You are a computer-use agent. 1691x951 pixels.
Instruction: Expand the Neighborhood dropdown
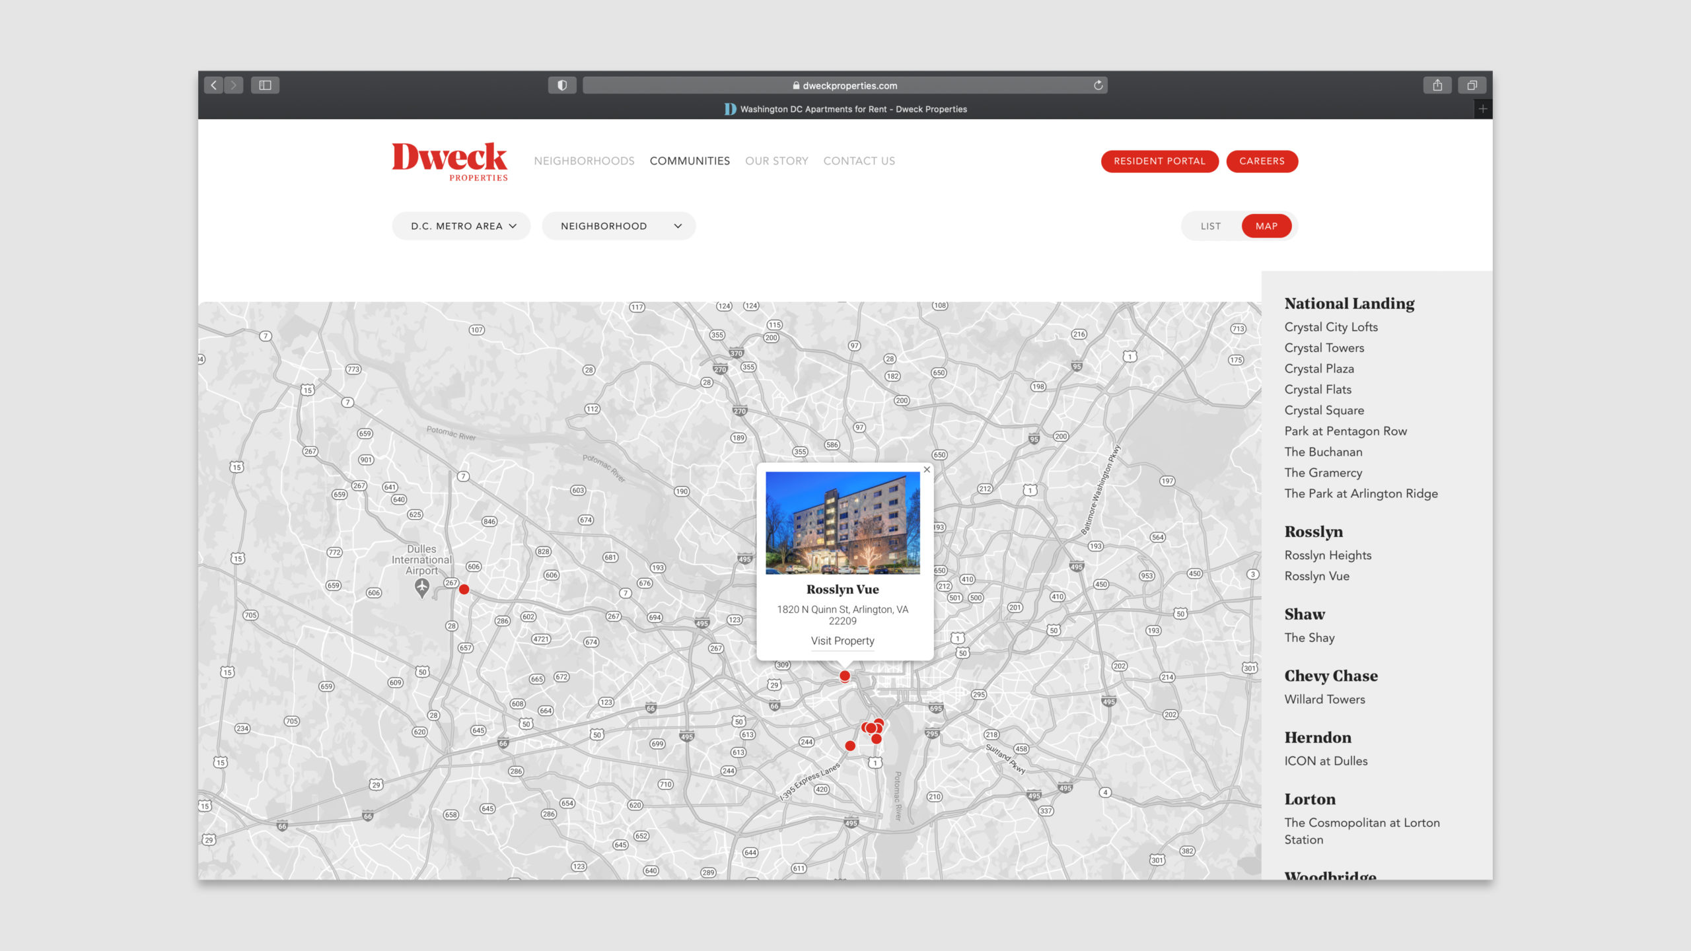[x=619, y=226]
